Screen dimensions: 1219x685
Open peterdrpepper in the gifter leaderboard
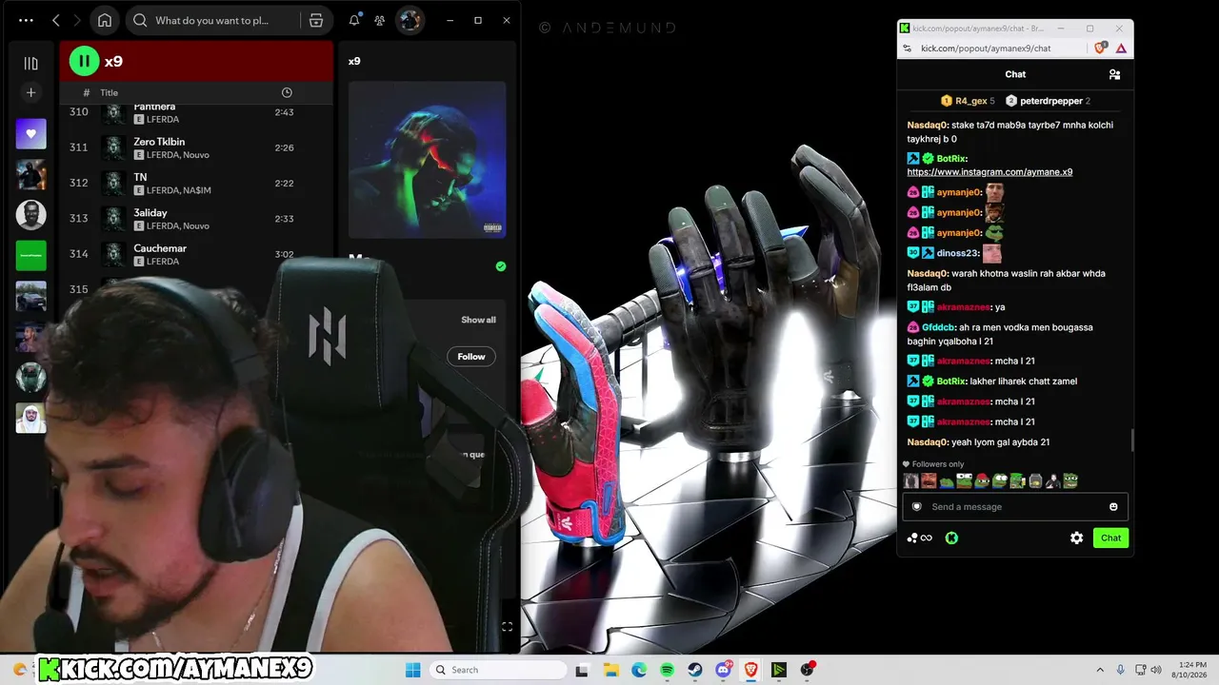pos(1049,101)
